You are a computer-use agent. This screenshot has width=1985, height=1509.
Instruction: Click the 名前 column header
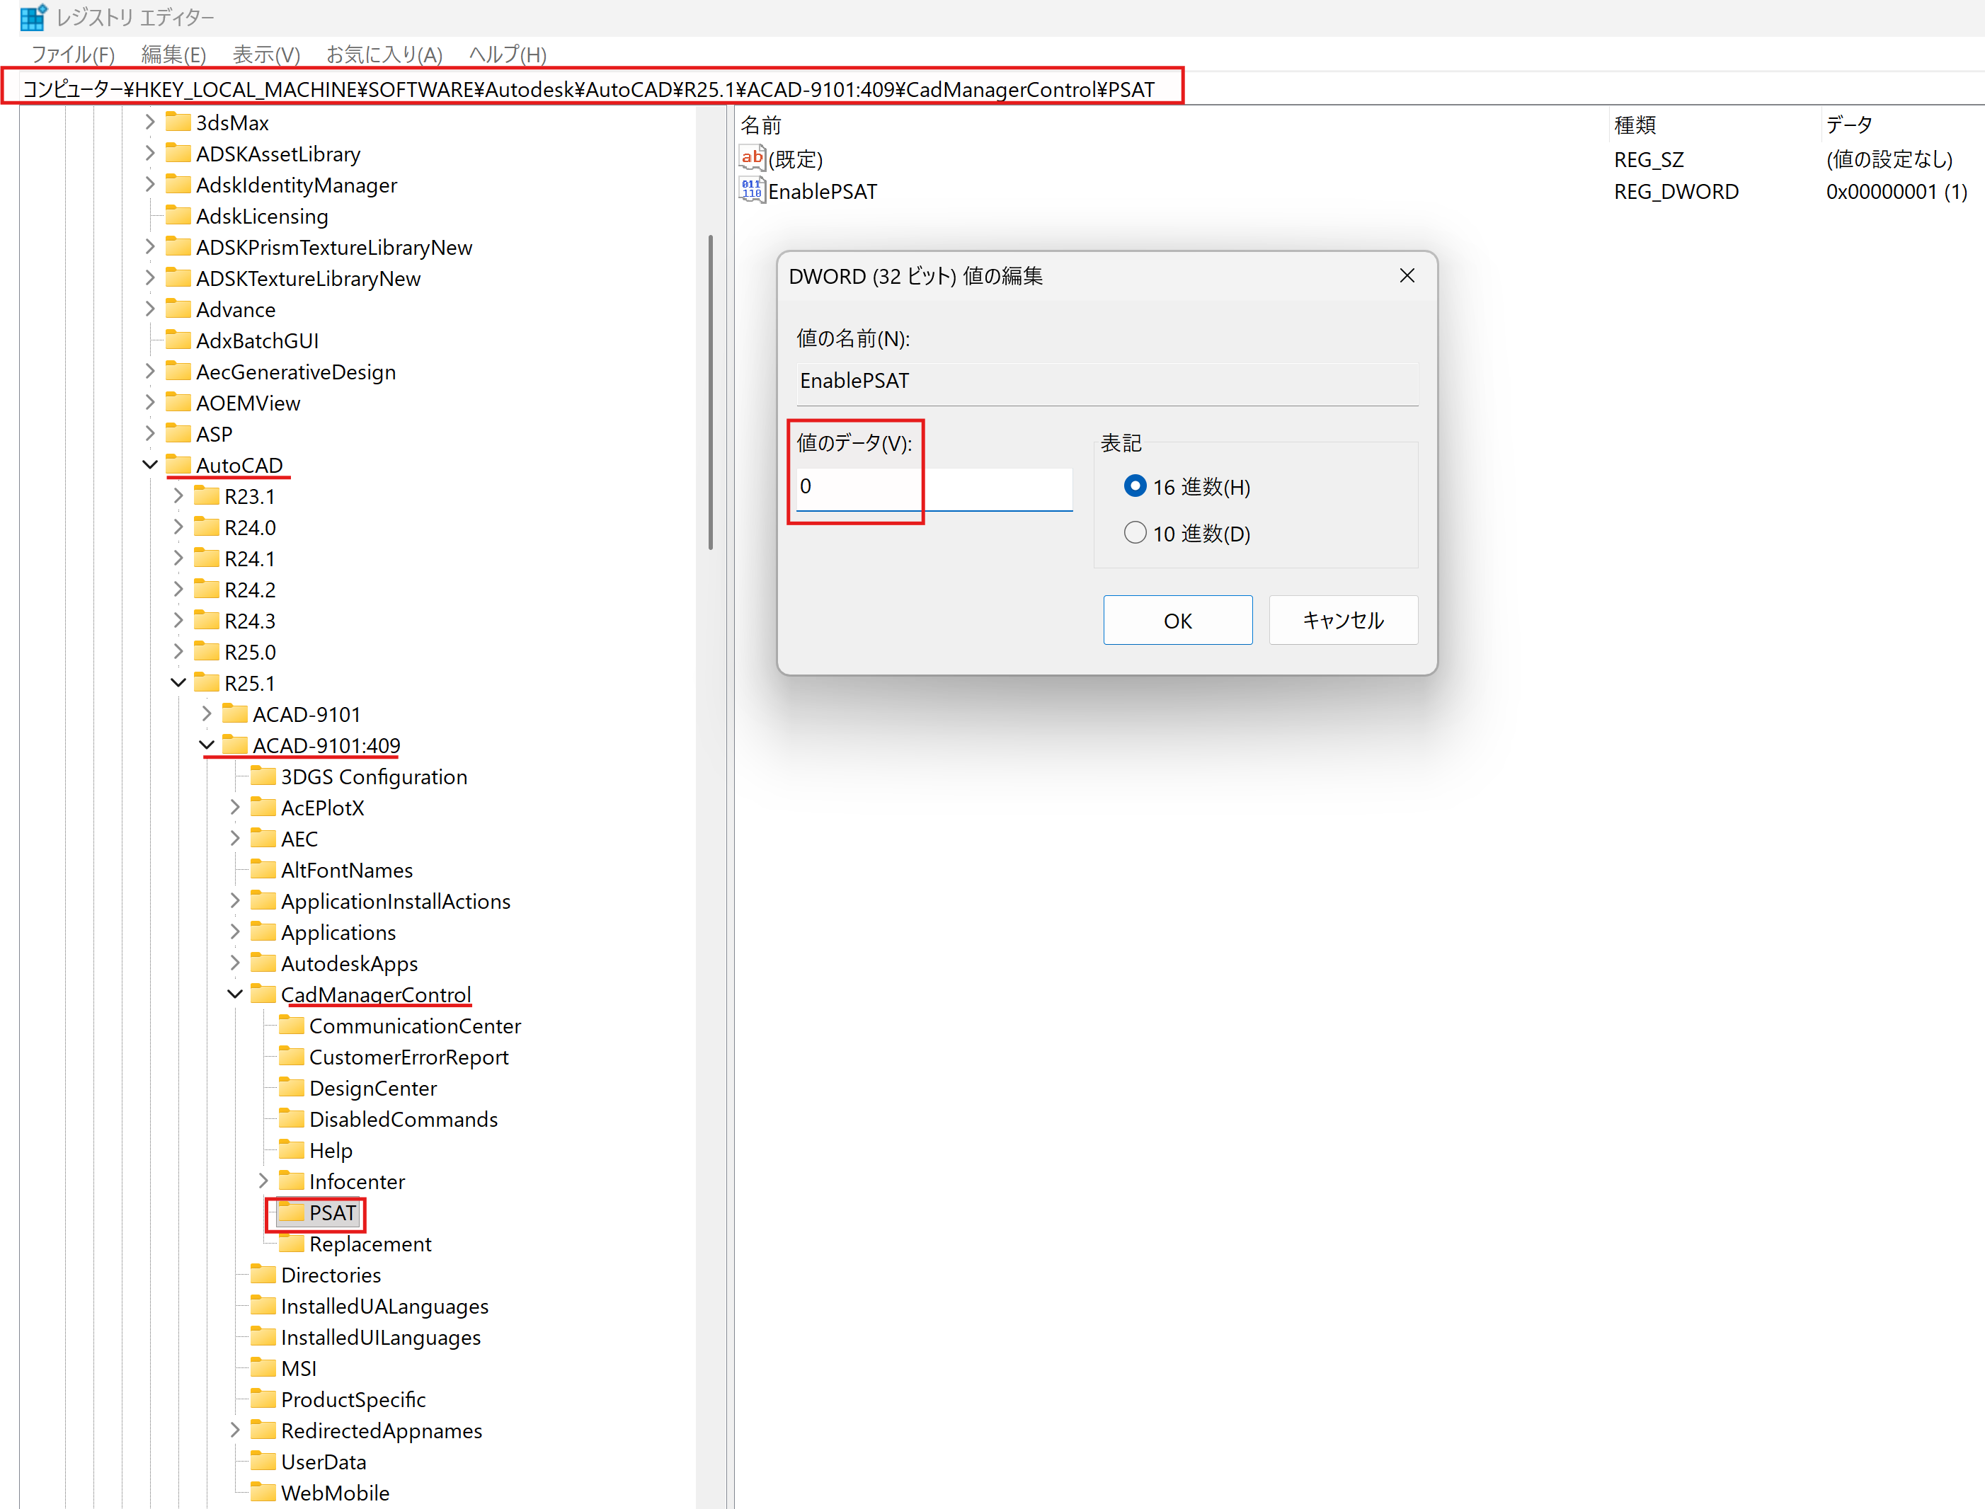tap(761, 125)
